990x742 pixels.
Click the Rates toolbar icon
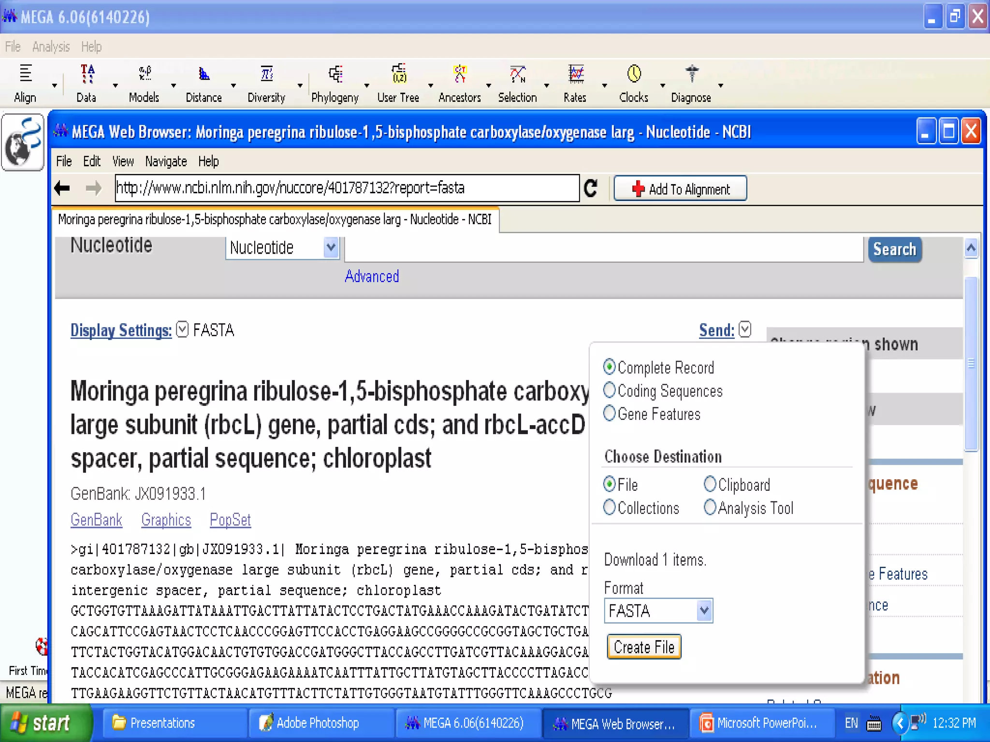575,84
